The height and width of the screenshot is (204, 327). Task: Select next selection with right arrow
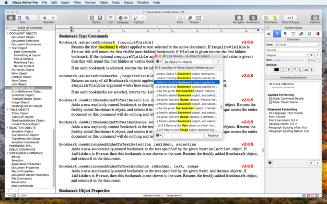(53, 18)
